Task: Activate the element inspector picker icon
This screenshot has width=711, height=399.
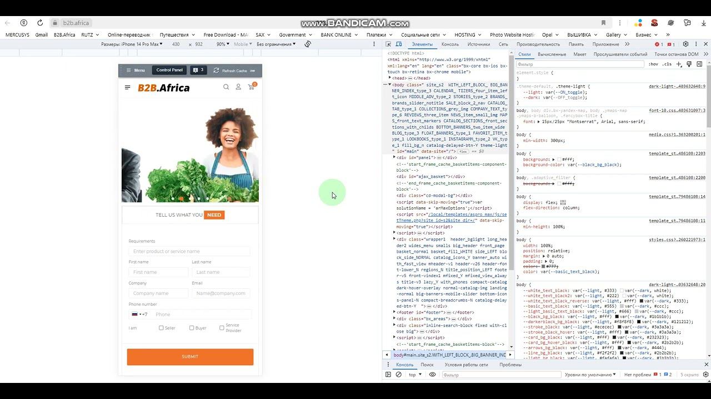Action: [x=388, y=44]
